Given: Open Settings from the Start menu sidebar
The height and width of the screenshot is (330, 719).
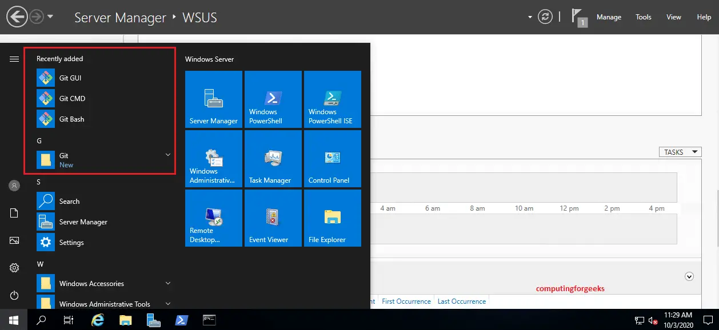Looking at the screenshot, I should coord(14,267).
